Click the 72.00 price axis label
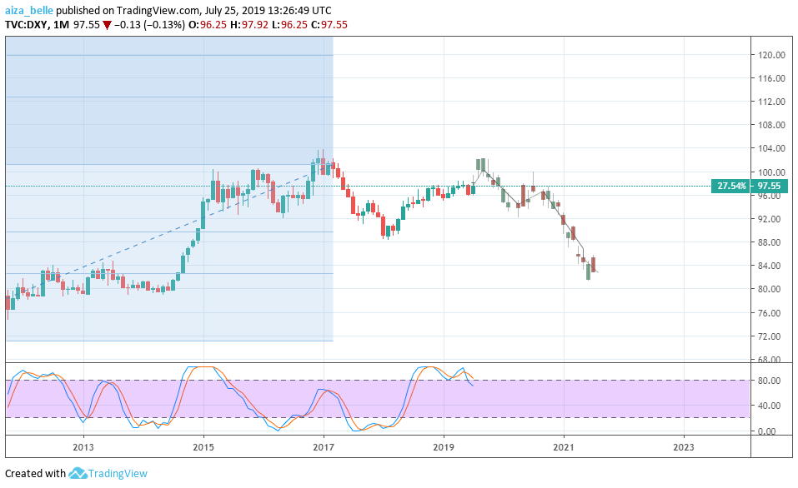 [x=770, y=336]
